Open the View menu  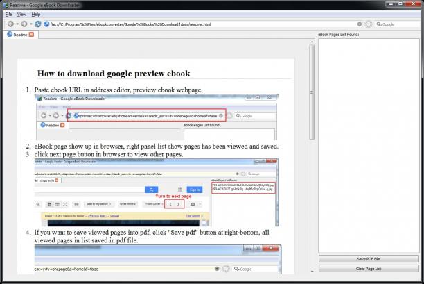[21, 15]
